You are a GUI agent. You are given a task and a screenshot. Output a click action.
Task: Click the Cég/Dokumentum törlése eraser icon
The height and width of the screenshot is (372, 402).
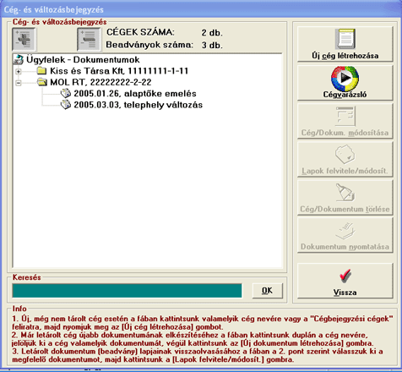[345, 193]
